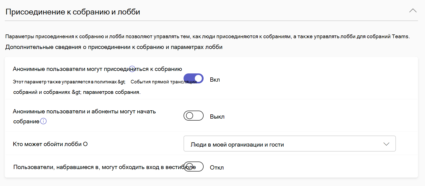Screen dimensions: 425x186
Task: Click info icon over «присоединиться к собранию»
Action: point(132,69)
